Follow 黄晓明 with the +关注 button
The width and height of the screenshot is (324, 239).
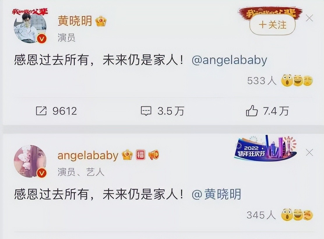(272, 25)
